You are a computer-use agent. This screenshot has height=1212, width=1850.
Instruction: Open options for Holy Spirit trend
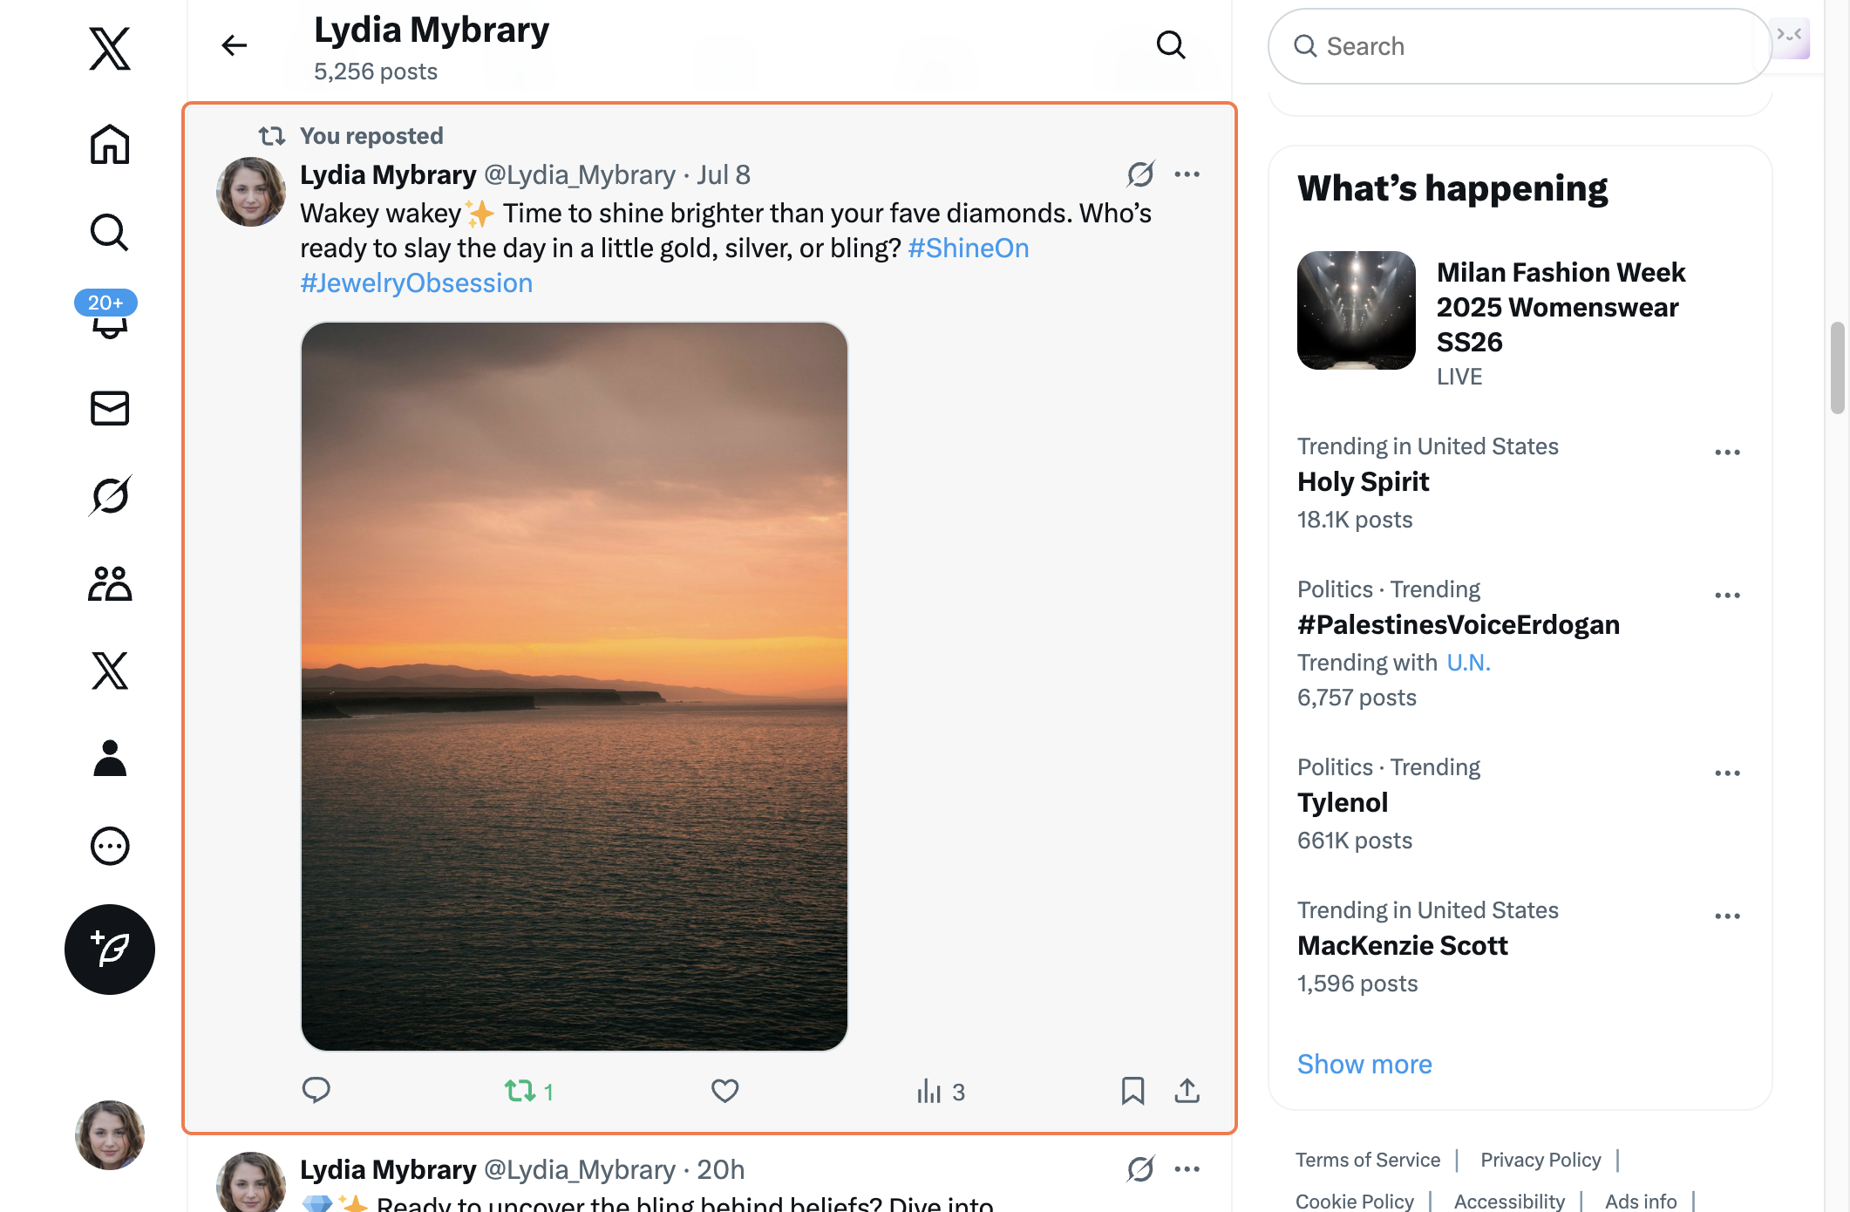click(x=1726, y=453)
